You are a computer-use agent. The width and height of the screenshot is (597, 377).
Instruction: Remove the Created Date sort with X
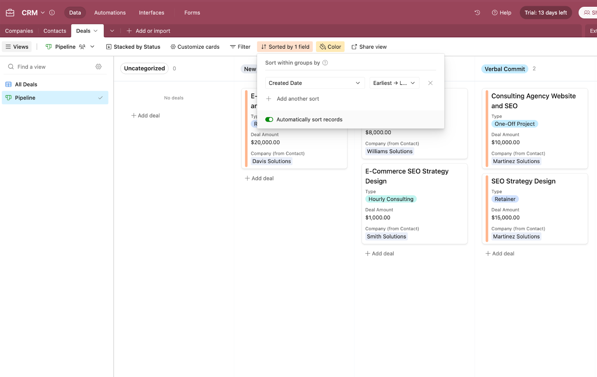[430, 83]
